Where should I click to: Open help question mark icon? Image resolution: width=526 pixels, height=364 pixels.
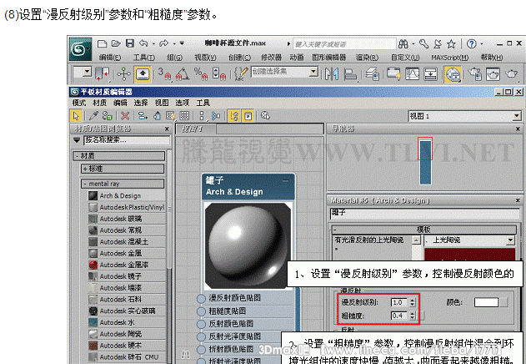pos(471,43)
